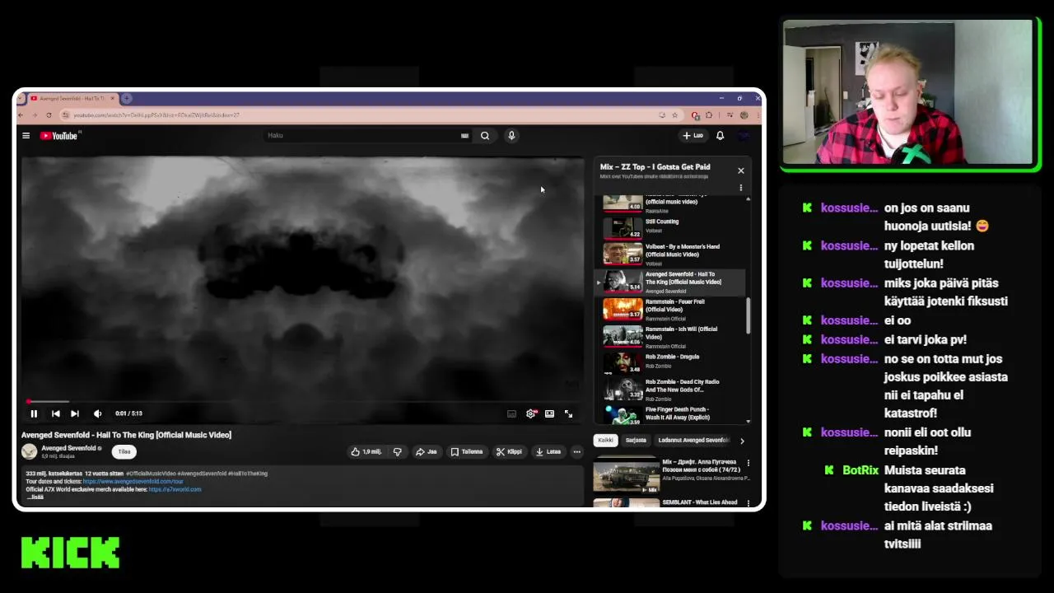
Task: Select the Avenged Sevenfold browser tab
Action: tap(72, 98)
